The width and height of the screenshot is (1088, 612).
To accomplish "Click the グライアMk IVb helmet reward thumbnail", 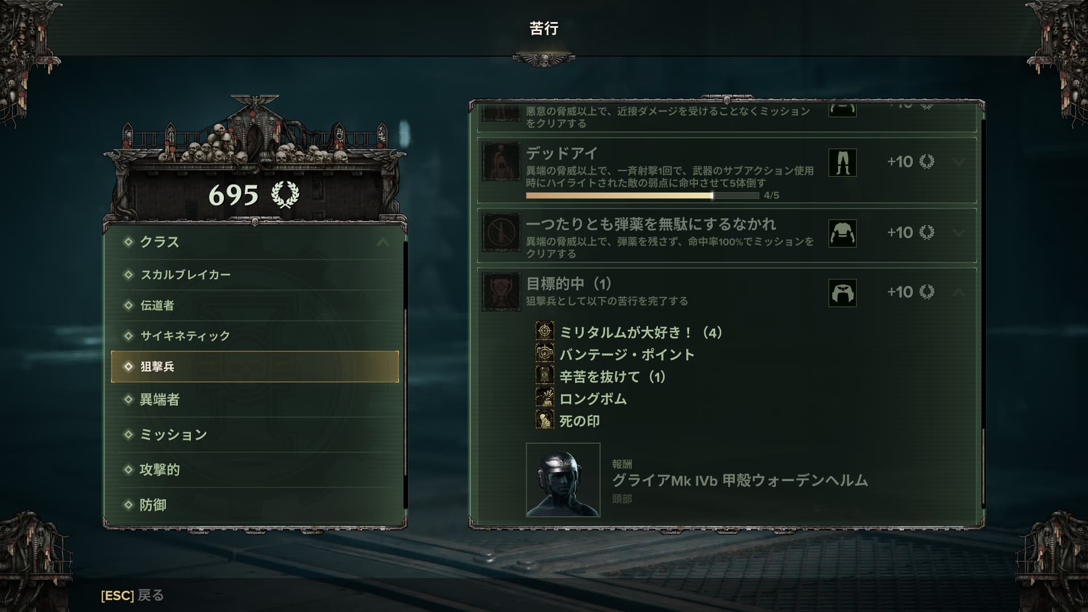I will [563, 480].
